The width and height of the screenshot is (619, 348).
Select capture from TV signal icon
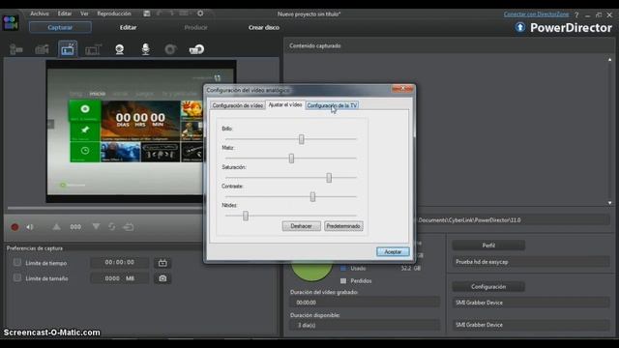68,49
